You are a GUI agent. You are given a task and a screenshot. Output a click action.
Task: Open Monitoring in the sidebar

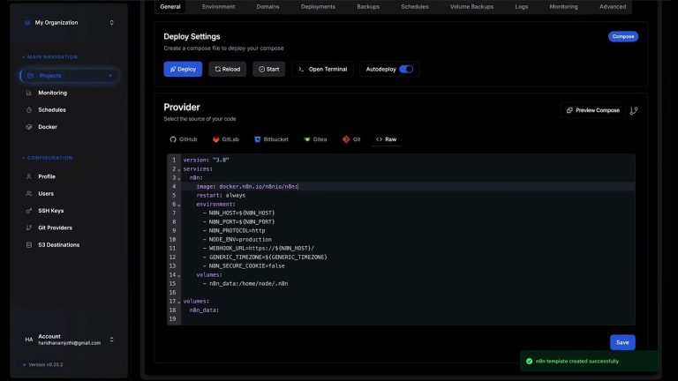pos(69,93)
